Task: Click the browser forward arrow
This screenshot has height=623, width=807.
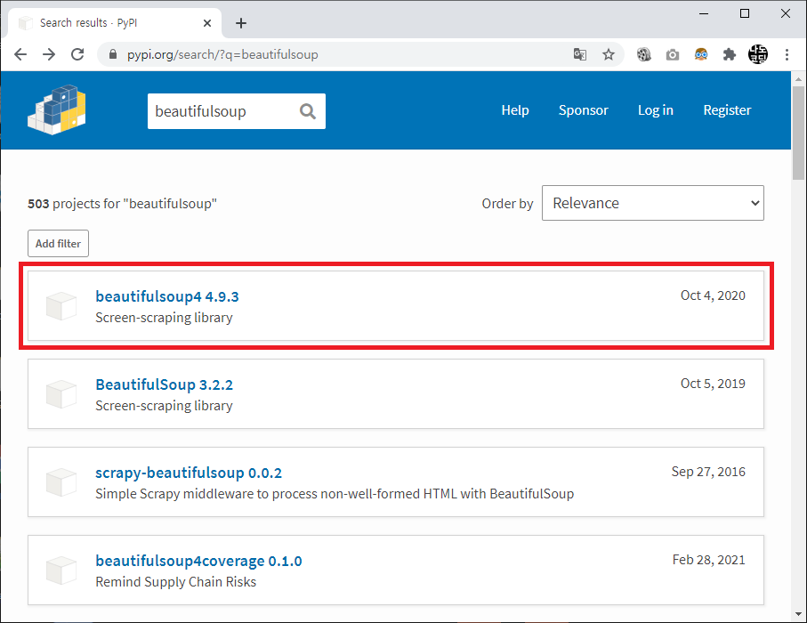Action: click(x=49, y=54)
